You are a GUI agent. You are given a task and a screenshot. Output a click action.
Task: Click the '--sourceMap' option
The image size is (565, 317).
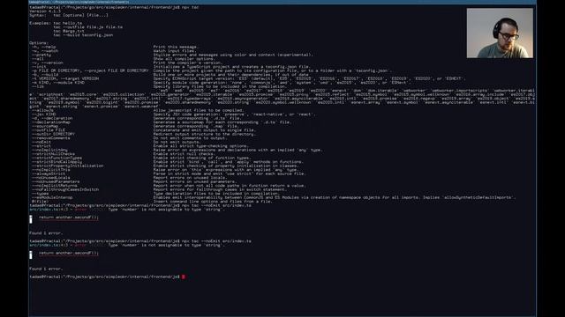pos(45,126)
